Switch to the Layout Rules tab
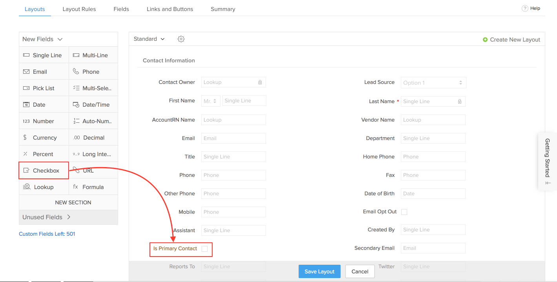This screenshot has height=282, width=557. (79, 9)
